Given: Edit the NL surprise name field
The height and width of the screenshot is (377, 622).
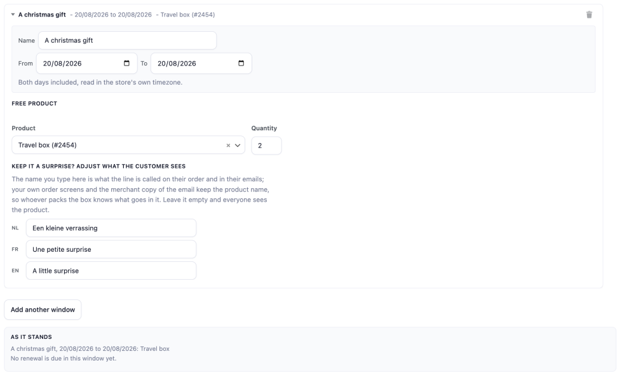Looking at the screenshot, I should [x=111, y=228].
